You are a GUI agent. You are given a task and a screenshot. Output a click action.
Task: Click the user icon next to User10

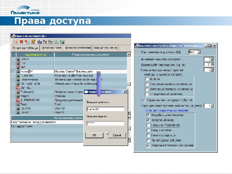pos(18,108)
